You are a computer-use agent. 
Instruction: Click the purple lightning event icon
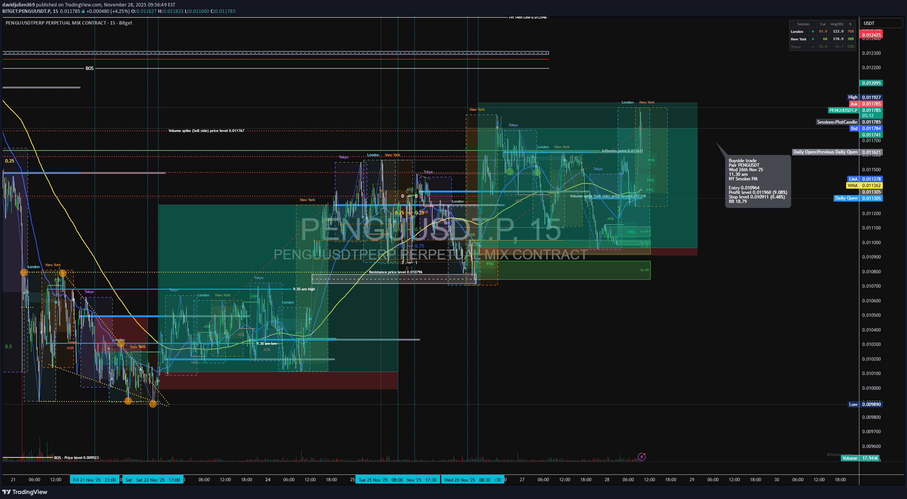(642, 457)
